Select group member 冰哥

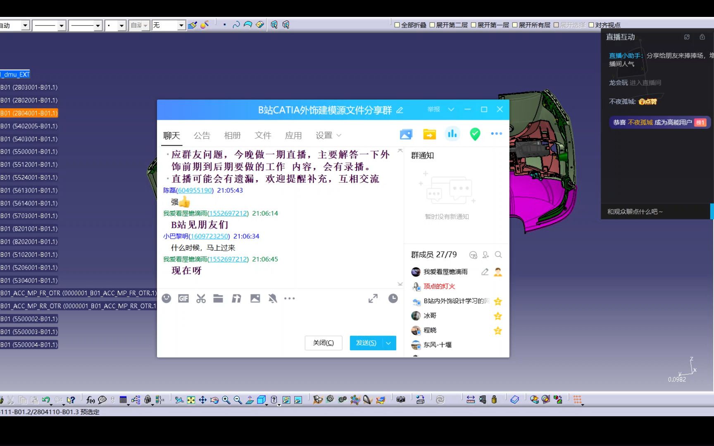pos(430,316)
